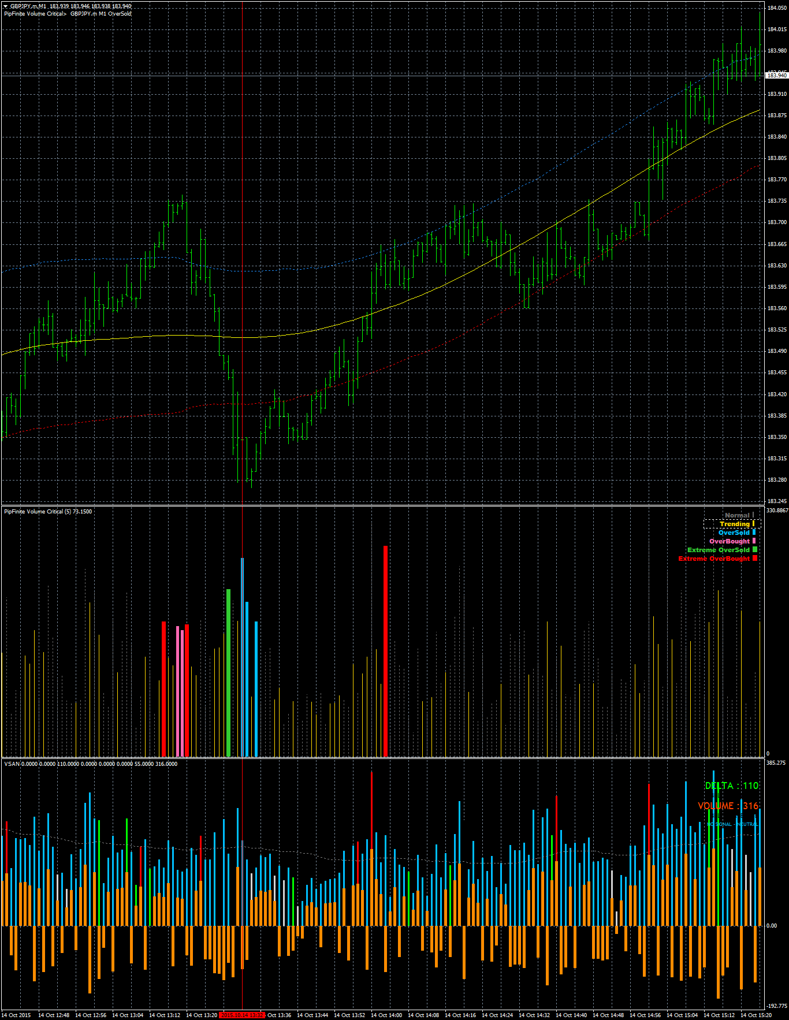Click the 184.015 price axis label
The width and height of the screenshot is (789, 1020).
[776, 29]
